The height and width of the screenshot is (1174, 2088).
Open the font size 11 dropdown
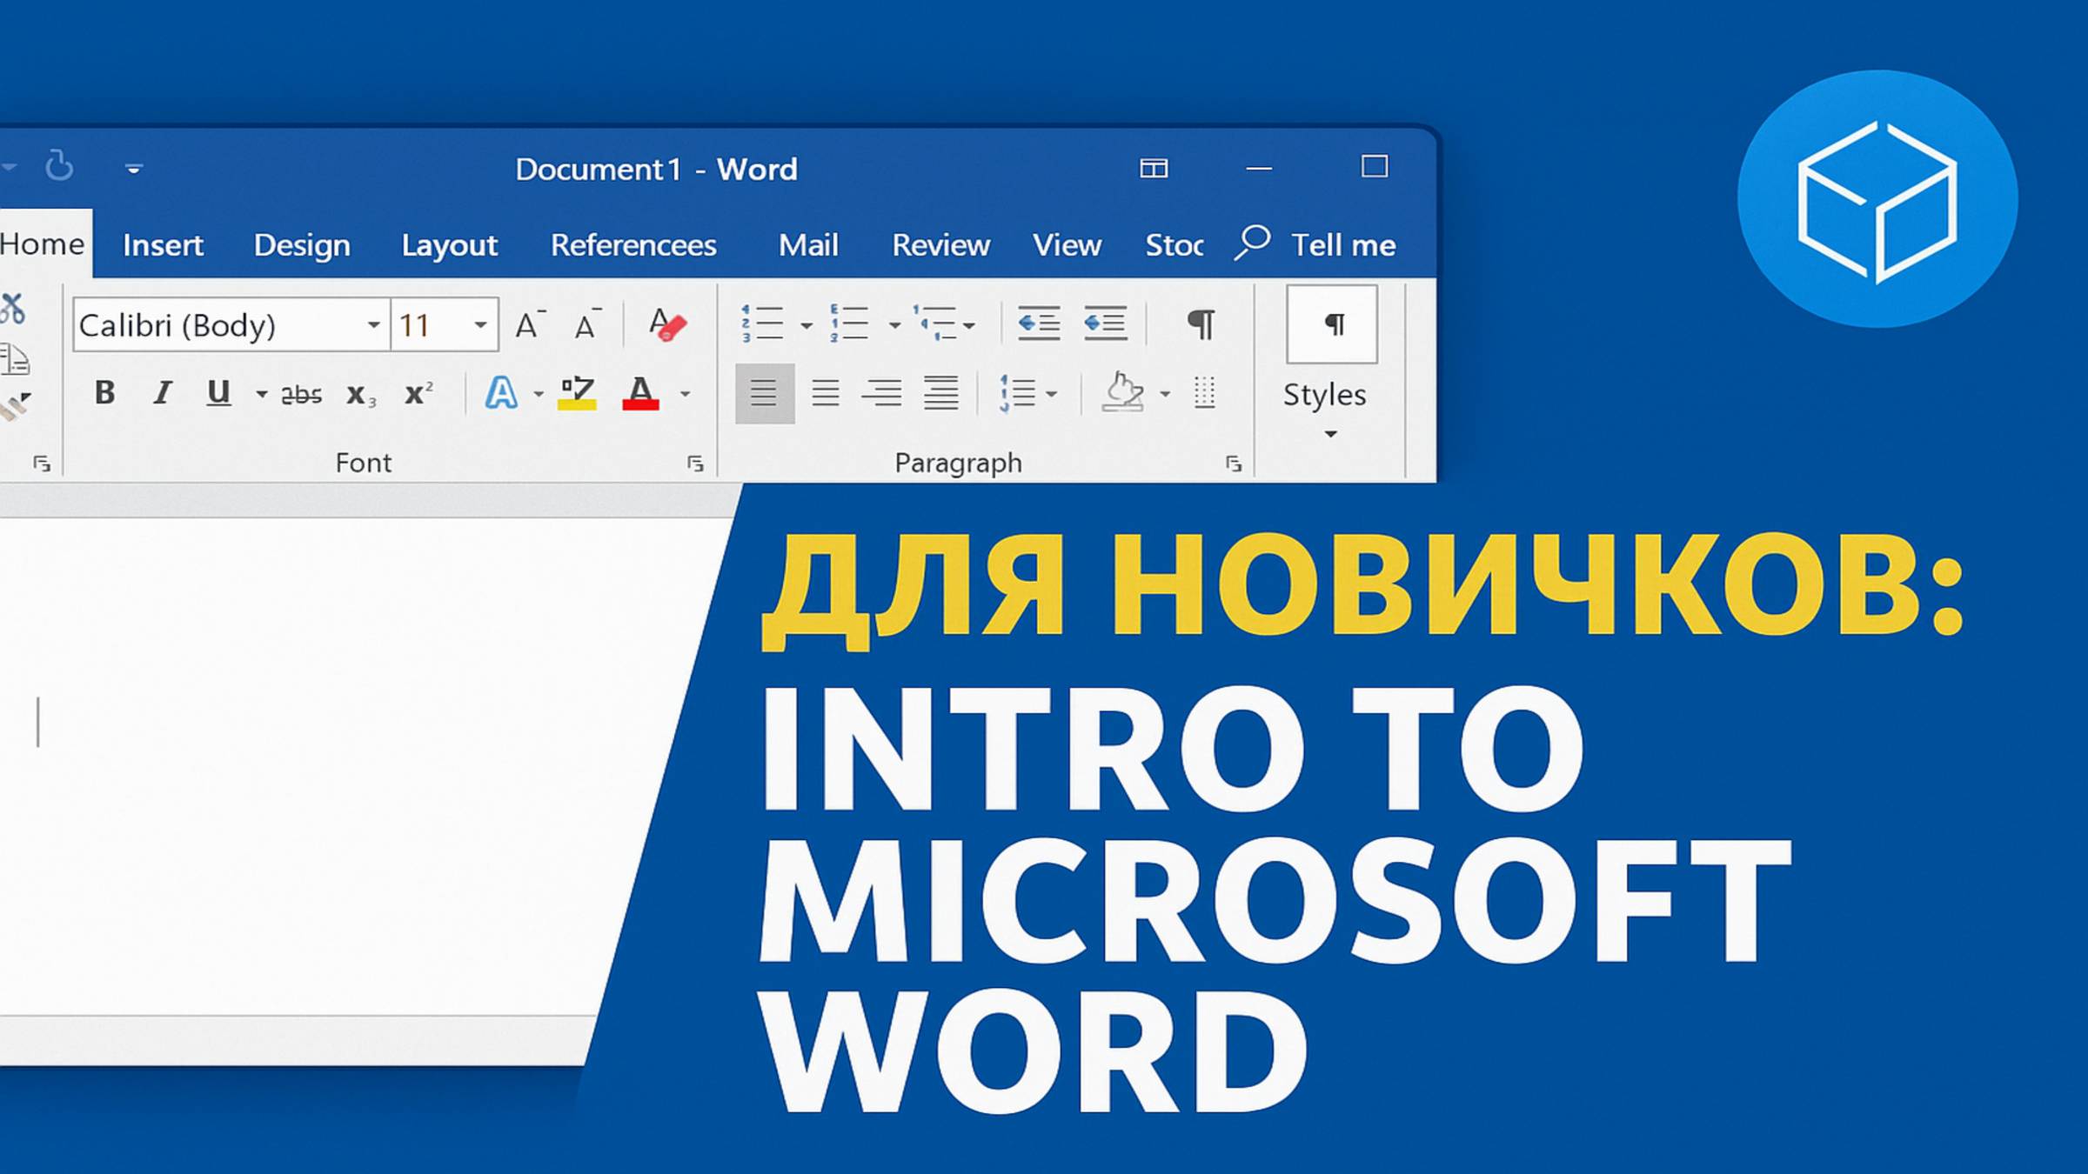click(480, 325)
